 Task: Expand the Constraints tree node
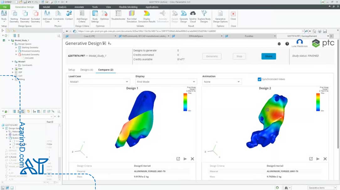[16, 65]
